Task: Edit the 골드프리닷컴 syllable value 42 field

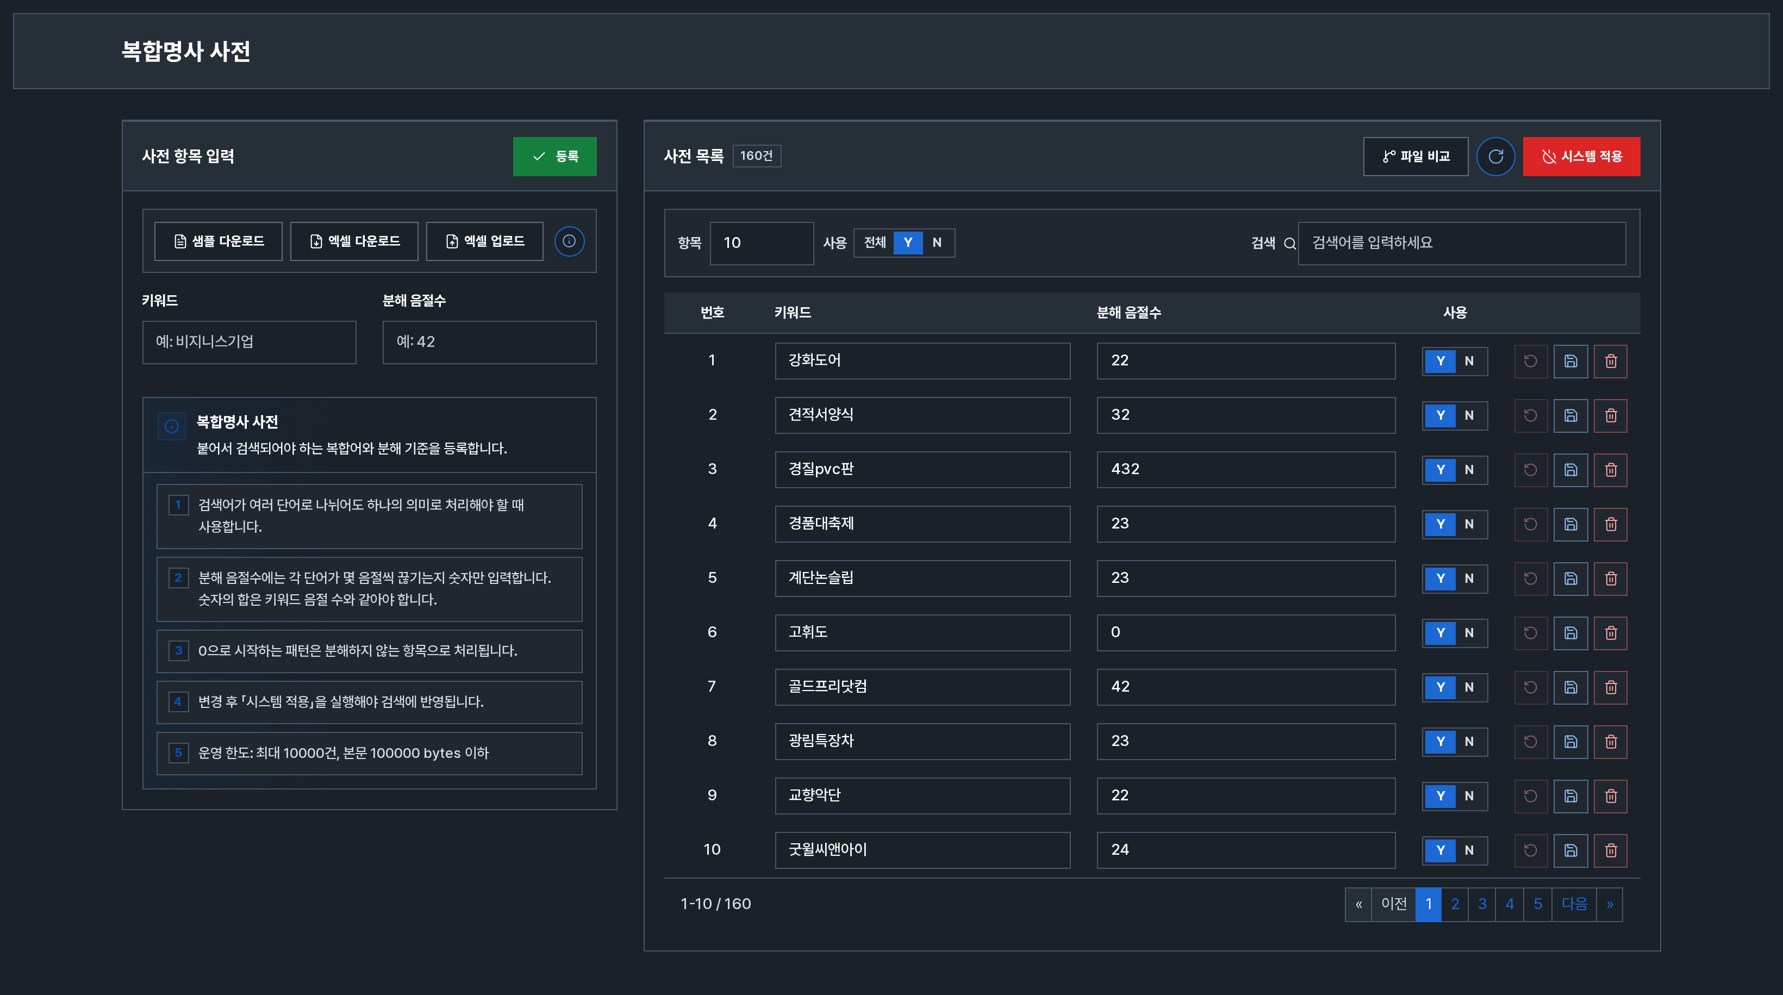Action: point(1246,688)
